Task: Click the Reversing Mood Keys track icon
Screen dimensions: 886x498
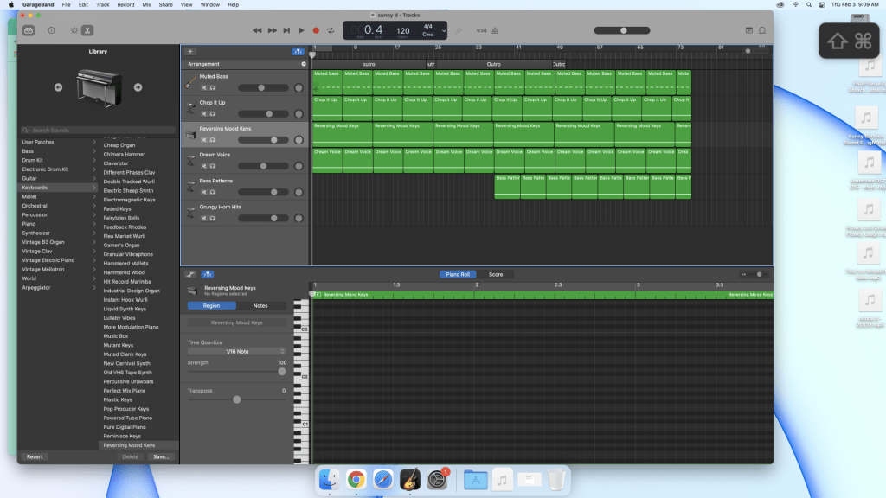Action: coord(190,134)
